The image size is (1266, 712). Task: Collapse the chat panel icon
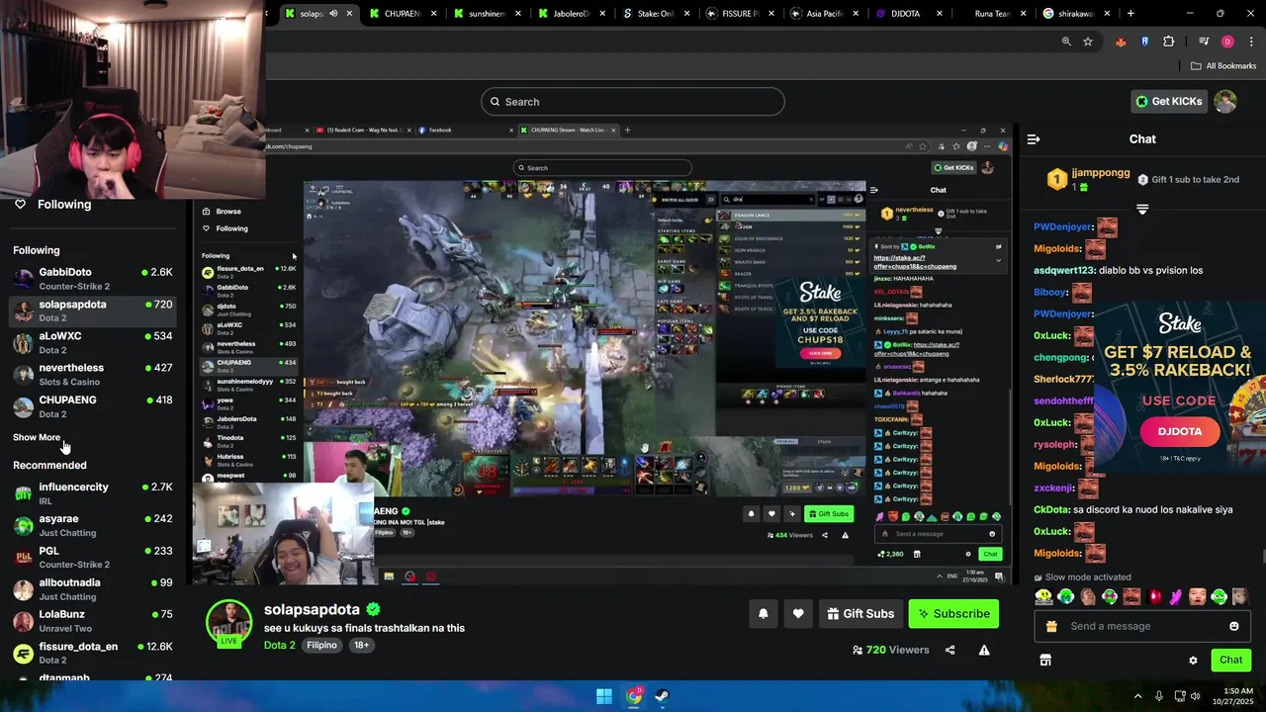click(1034, 139)
